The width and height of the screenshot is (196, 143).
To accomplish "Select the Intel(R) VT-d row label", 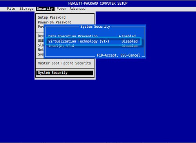I will click(61, 46).
